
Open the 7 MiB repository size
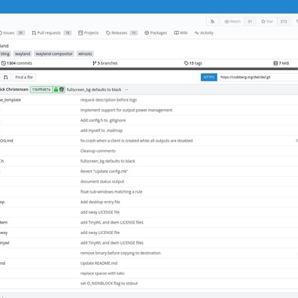(x=281, y=63)
